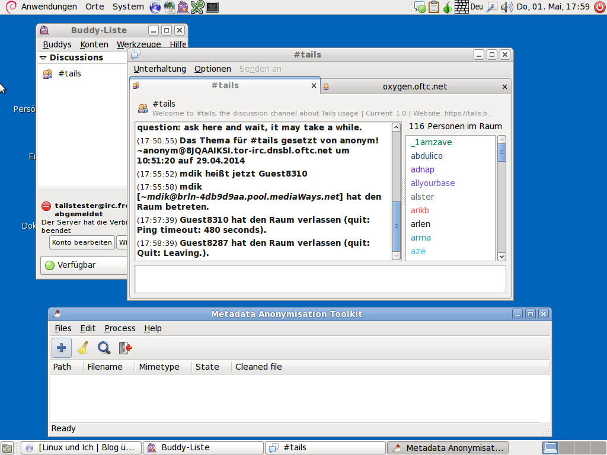Switch to the oxygen.oftc.net tab
This screenshot has width=607, height=455.
point(414,86)
